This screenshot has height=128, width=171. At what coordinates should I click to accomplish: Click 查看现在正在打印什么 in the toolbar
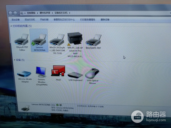(64, 20)
